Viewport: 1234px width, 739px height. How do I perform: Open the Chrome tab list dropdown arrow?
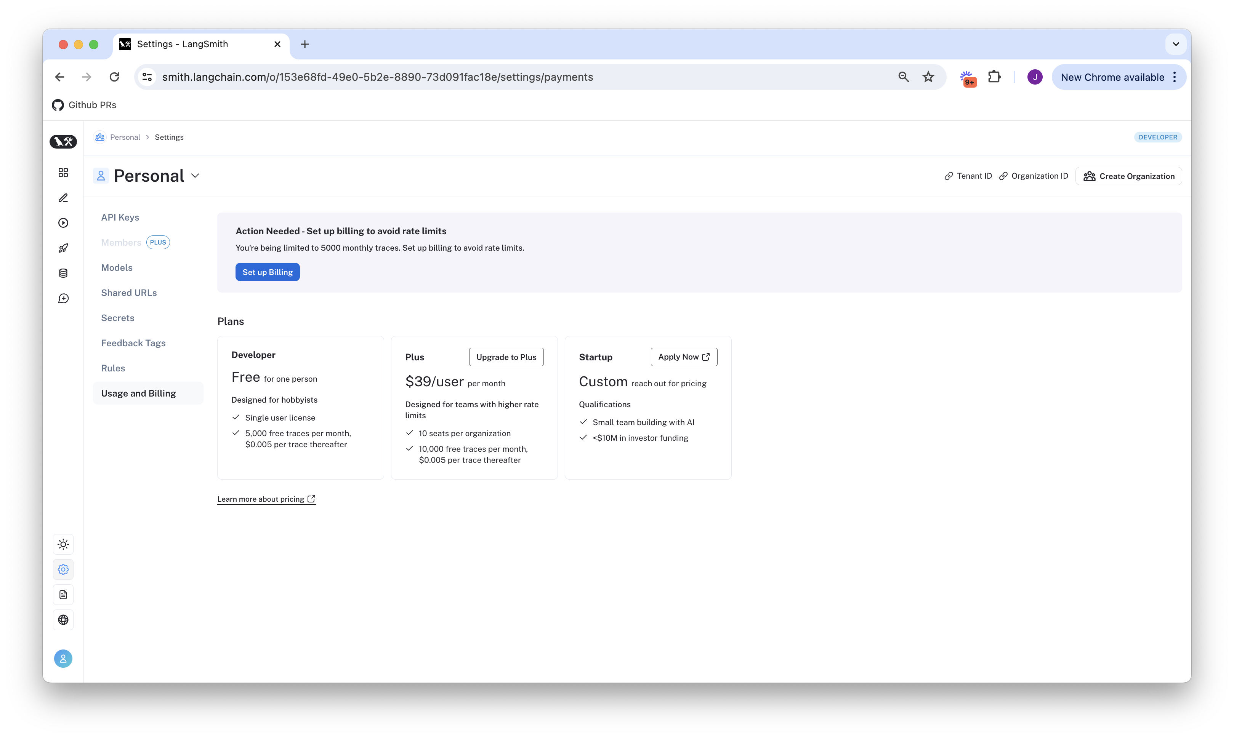[x=1175, y=44]
